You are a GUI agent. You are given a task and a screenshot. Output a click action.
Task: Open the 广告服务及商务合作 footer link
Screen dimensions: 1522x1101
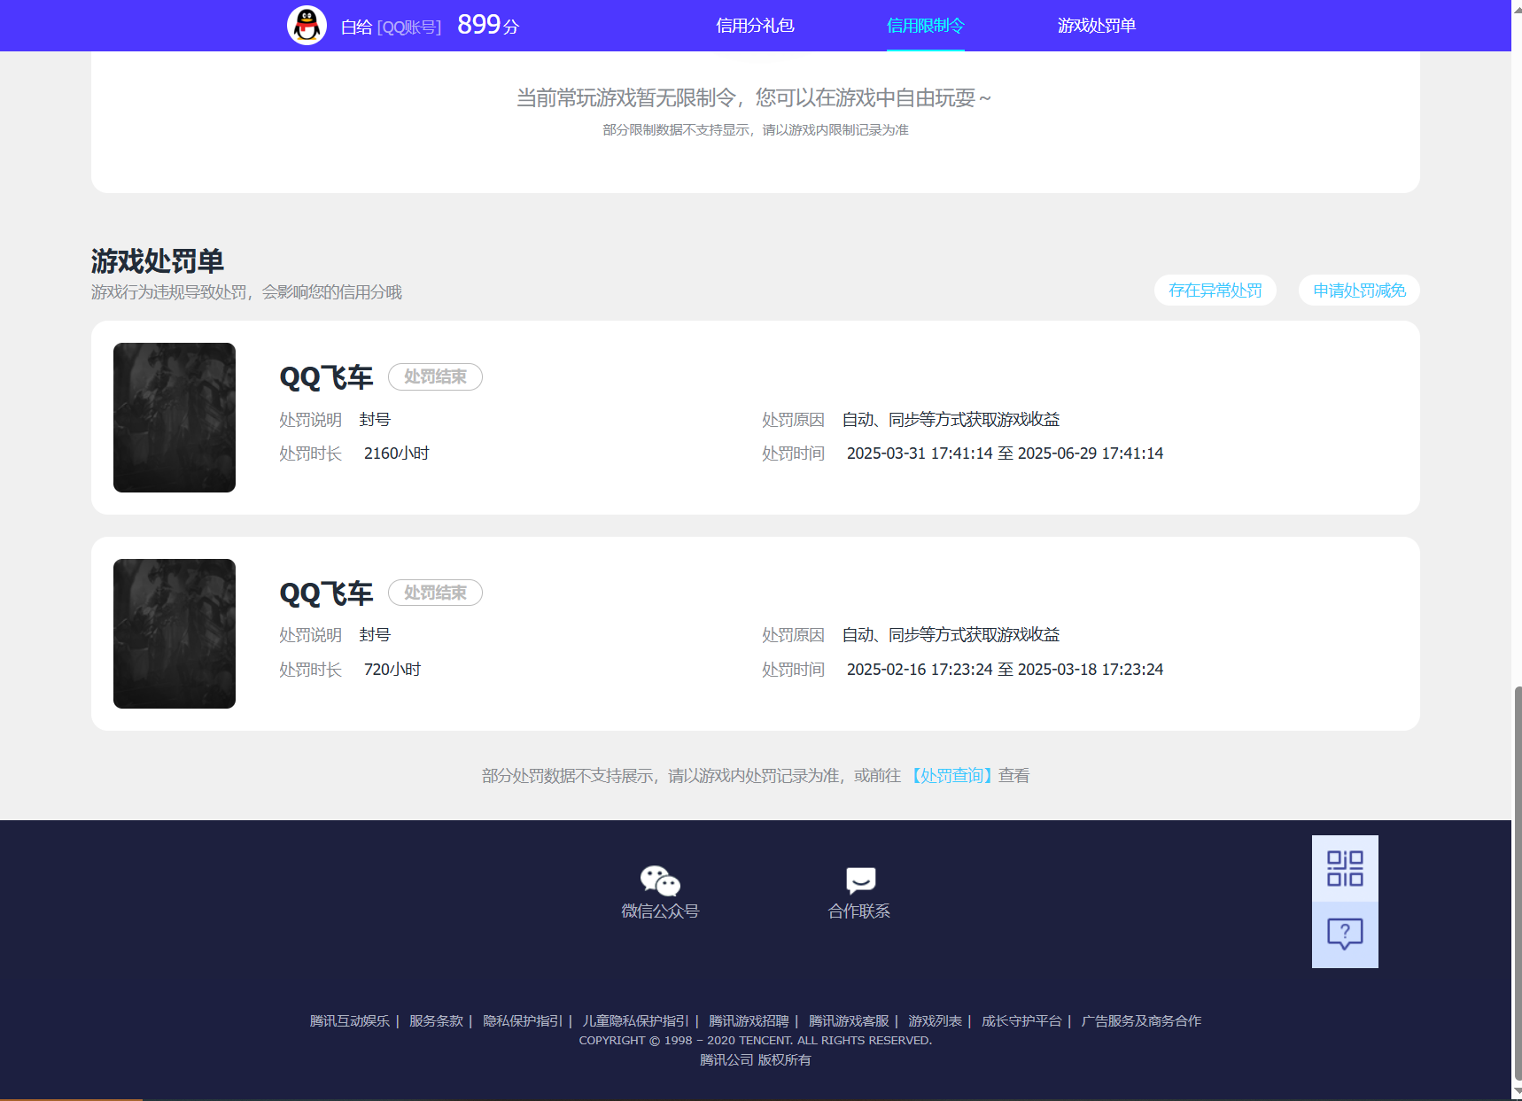click(x=1141, y=1021)
